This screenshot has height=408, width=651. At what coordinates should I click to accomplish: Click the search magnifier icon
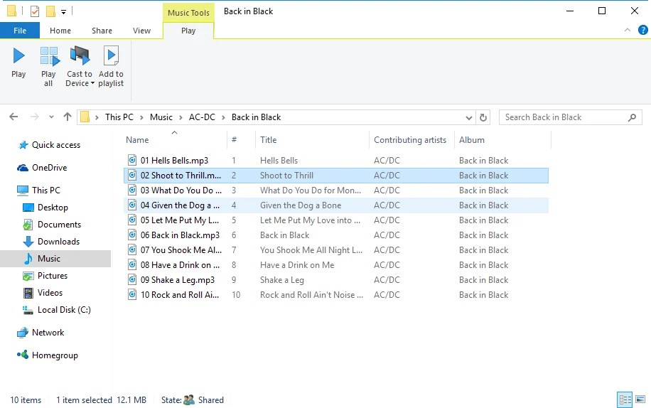[x=632, y=117]
